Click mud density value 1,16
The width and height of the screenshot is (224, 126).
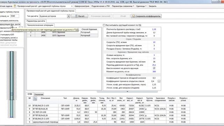pos(154,29)
